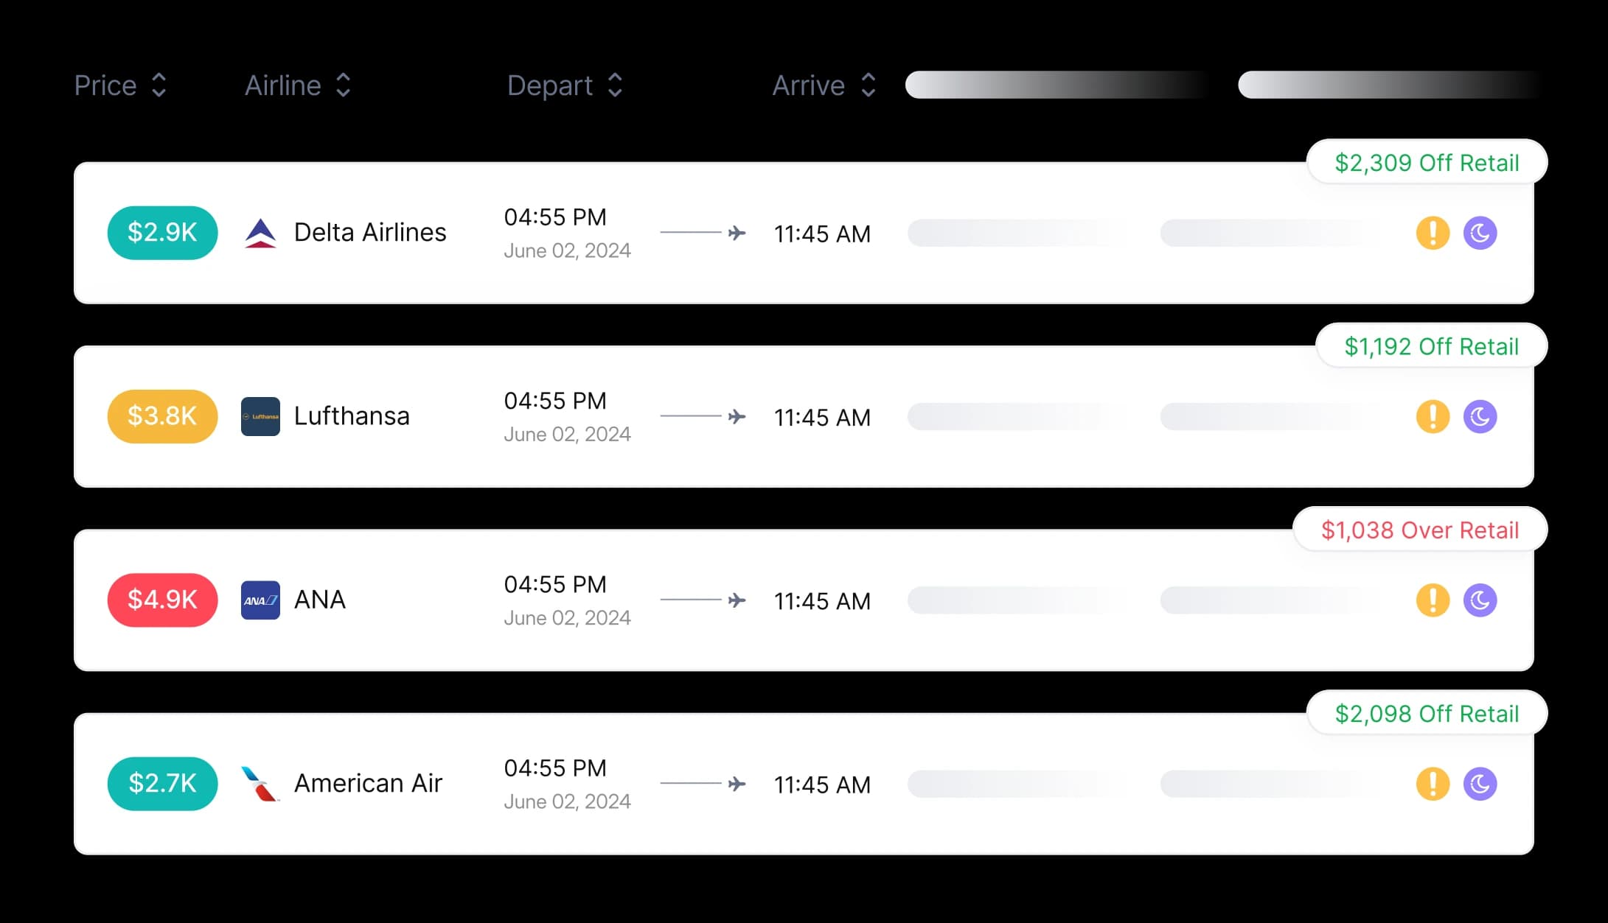Click the Lufthansa logo icon
This screenshot has height=923, width=1608.
(260, 416)
